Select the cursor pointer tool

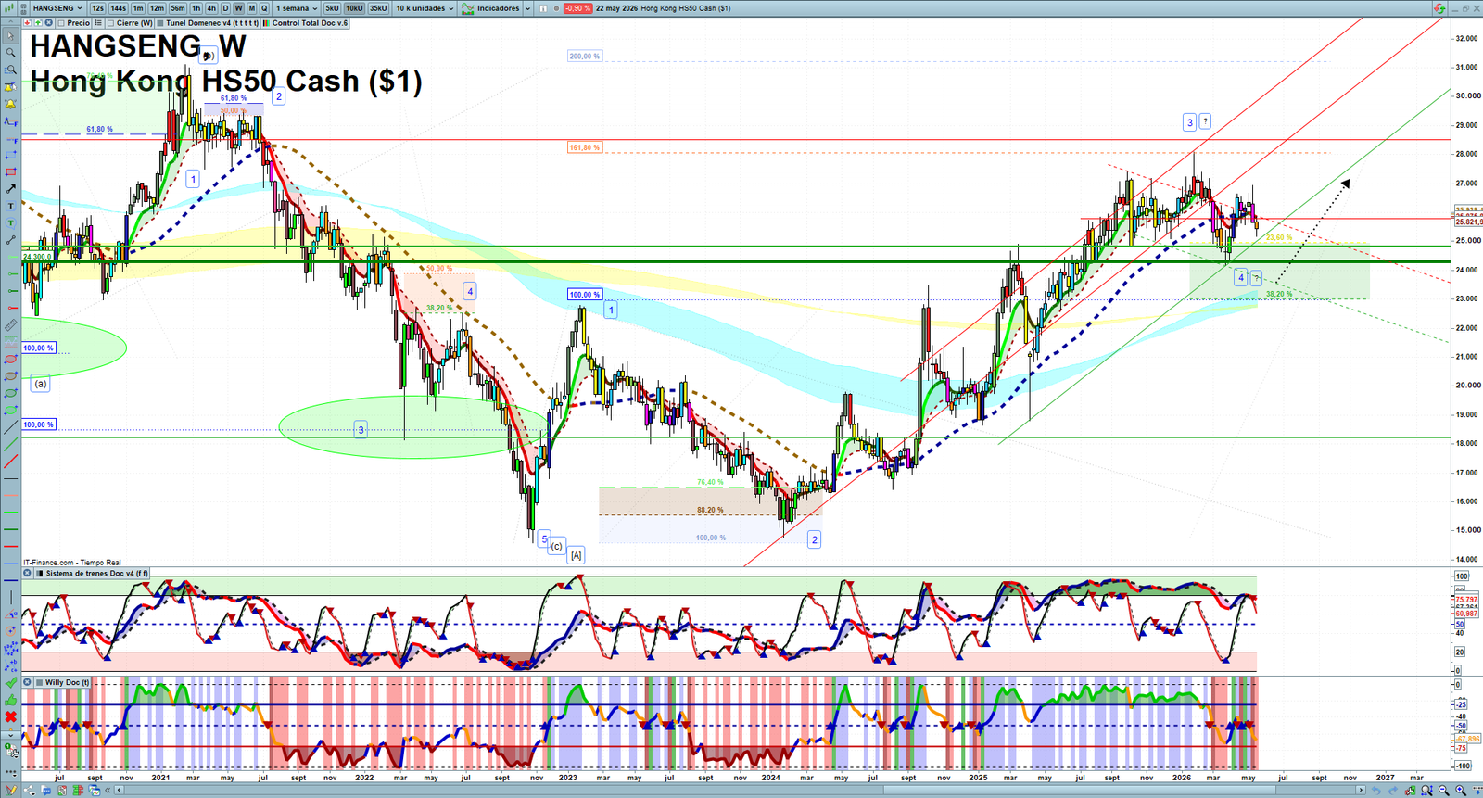11,35
